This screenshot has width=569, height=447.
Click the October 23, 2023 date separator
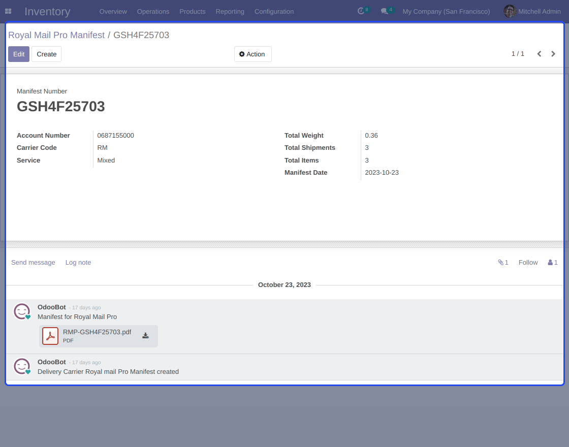point(284,285)
